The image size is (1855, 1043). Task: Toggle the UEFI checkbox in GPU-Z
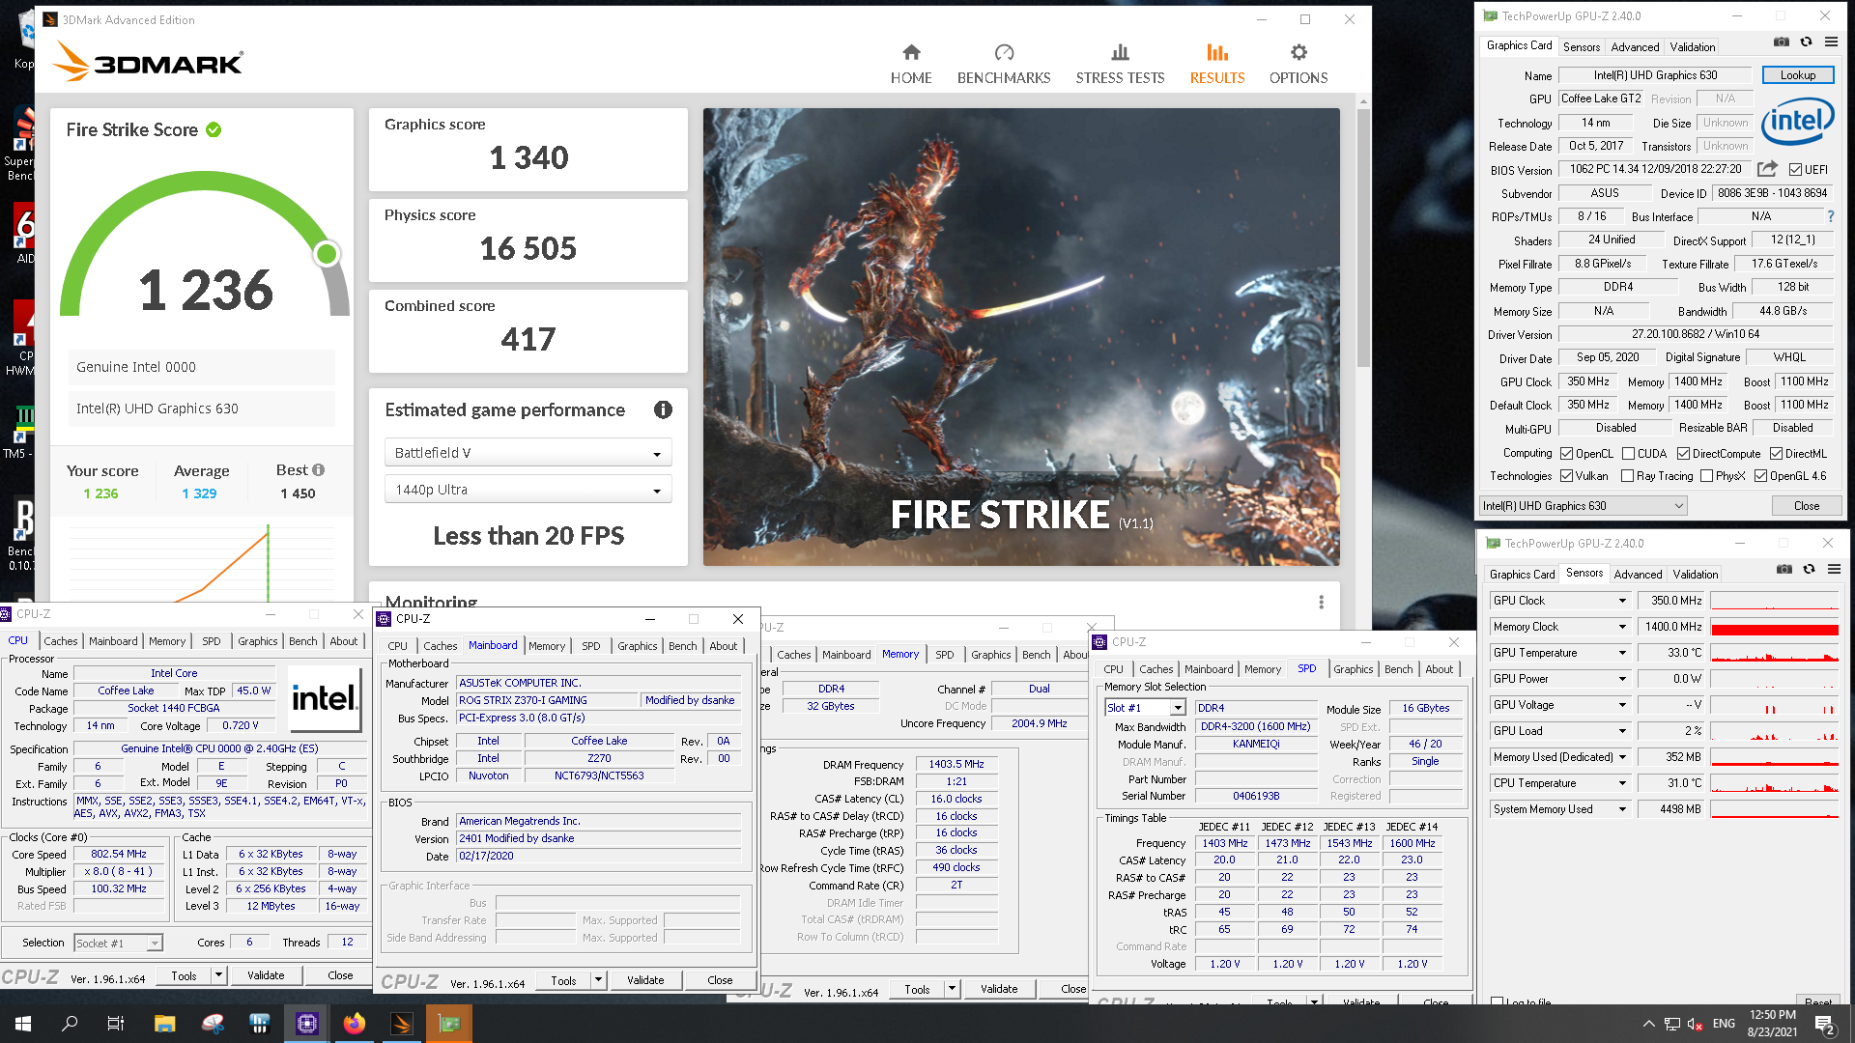pos(1795,170)
